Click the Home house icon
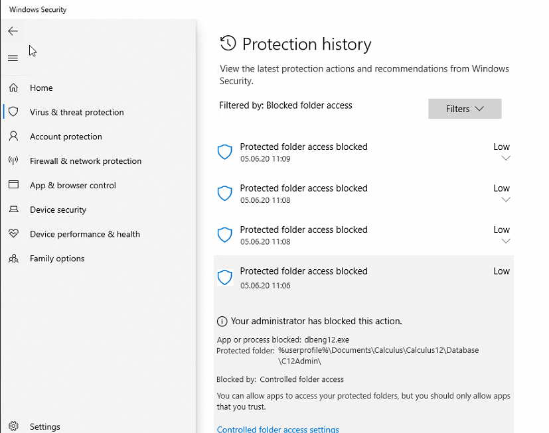This screenshot has width=549, height=433. [13, 88]
